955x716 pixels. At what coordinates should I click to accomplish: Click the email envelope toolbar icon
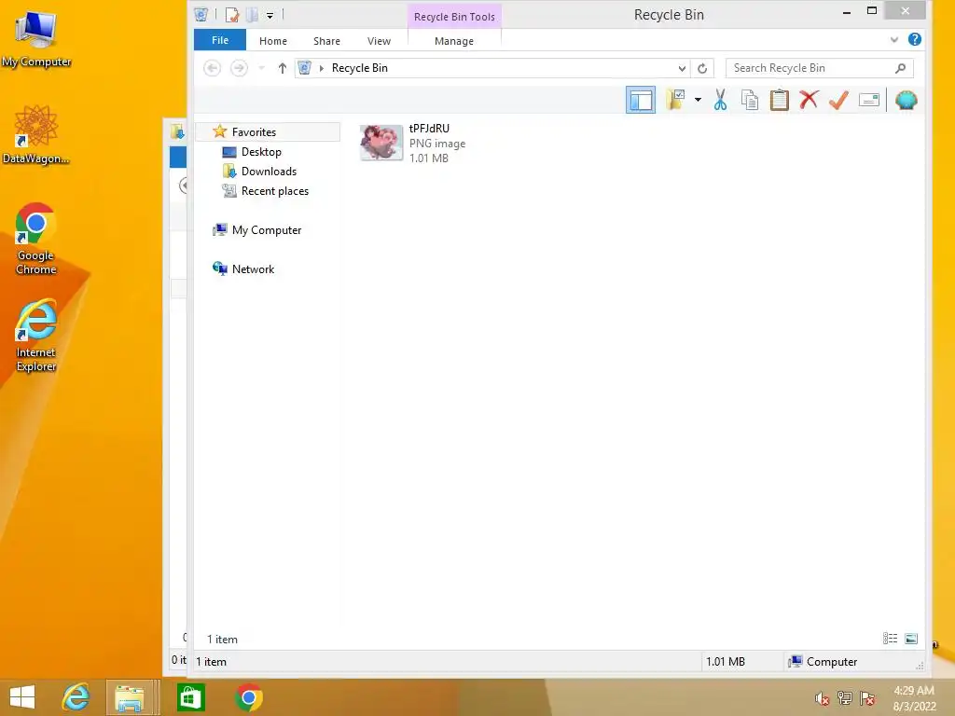tap(869, 100)
